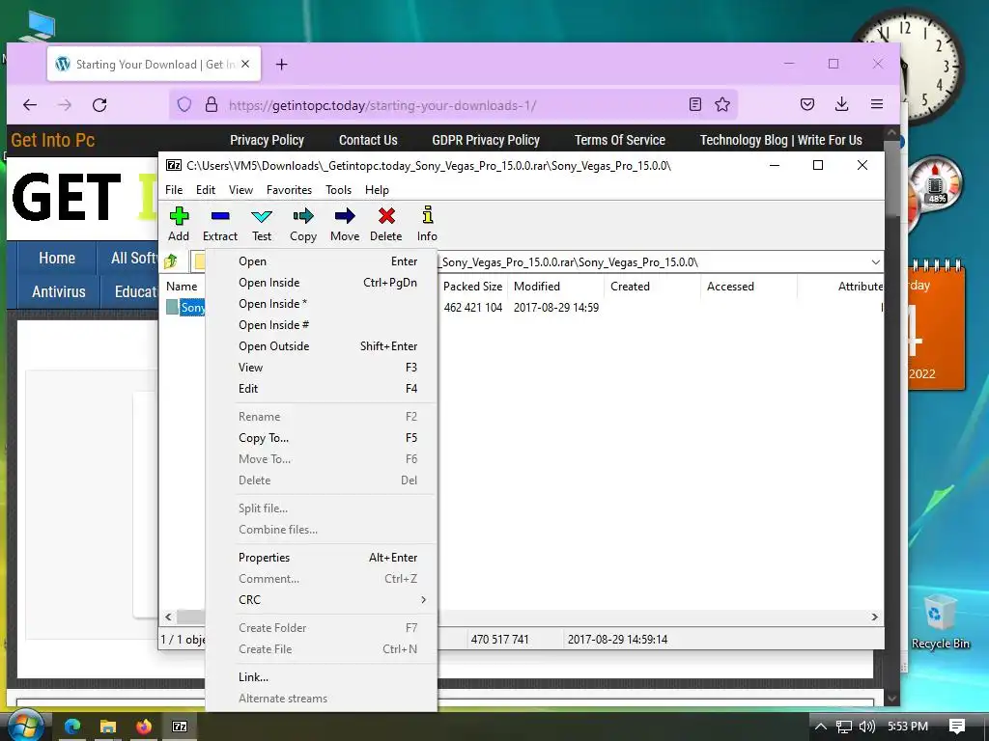Open the Firefox application menu
The height and width of the screenshot is (741, 989).
point(877,104)
